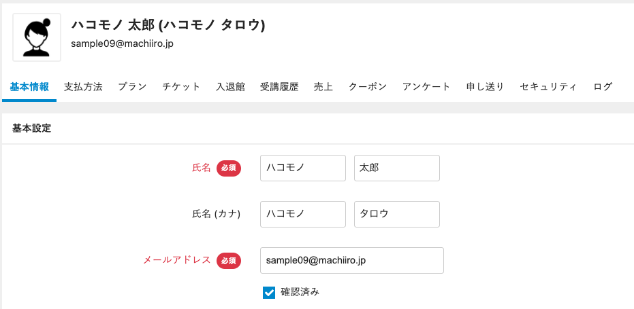This screenshot has width=634, height=309.
Task: Switch to the クーポン tab
Action: tap(368, 87)
